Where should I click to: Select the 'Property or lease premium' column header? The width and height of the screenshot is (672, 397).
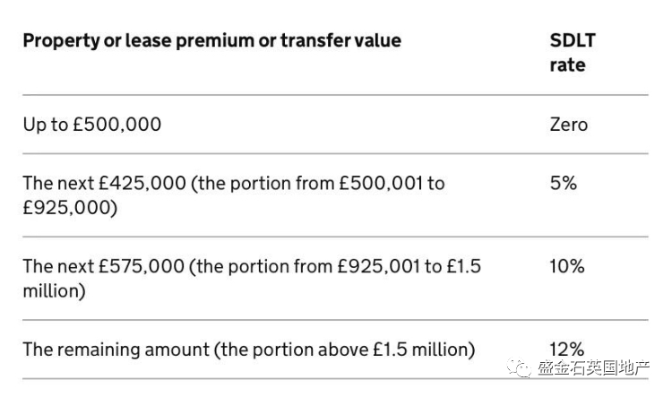tap(212, 40)
